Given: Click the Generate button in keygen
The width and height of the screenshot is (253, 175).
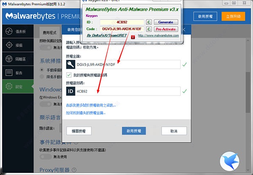Looking at the screenshot, I should [x=166, y=22].
